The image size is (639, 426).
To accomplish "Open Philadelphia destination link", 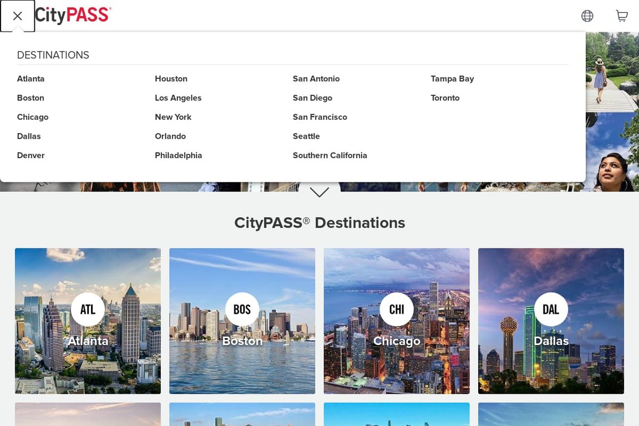I will [179, 155].
